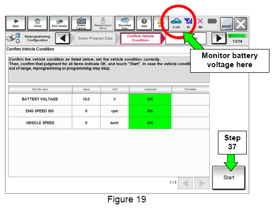Click the table previous page arrow
The width and height of the screenshot is (274, 209).
pos(186,183)
